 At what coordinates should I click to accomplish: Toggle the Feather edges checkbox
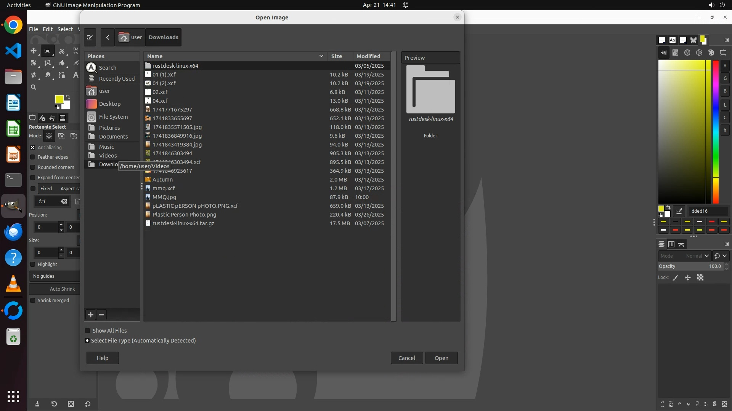click(x=33, y=157)
